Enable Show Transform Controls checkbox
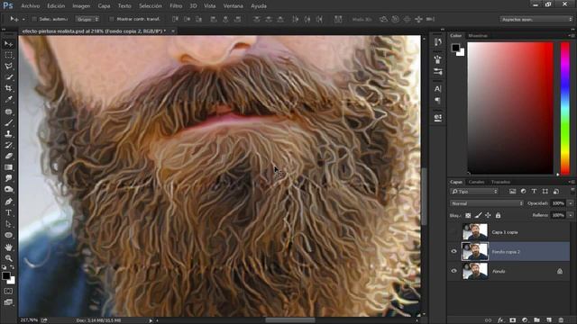Screen dimensions: 577x324 tap(112, 19)
